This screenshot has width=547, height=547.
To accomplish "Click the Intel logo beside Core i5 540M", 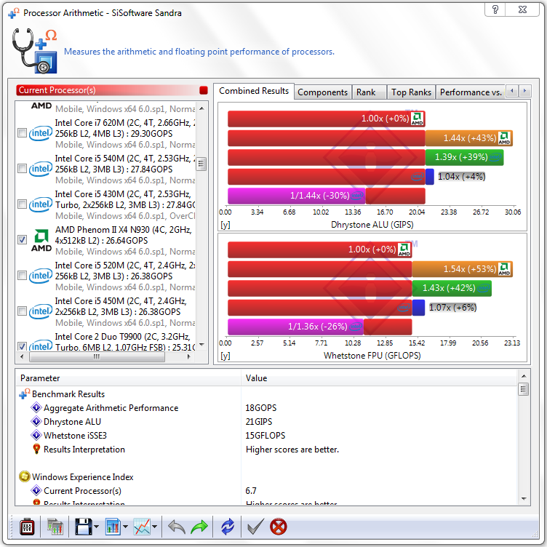I will pos(41,169).
